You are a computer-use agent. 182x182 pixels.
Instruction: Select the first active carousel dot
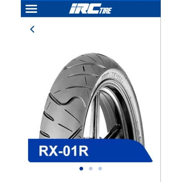click(81, 168)
